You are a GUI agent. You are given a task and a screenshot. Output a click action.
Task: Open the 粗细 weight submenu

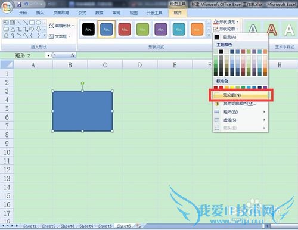pos(240,112)
